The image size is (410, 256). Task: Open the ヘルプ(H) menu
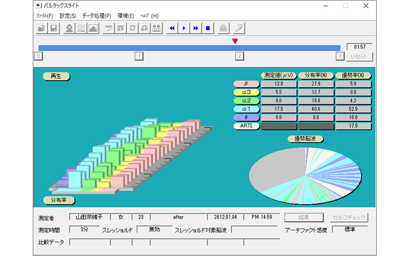pos(149,16)
